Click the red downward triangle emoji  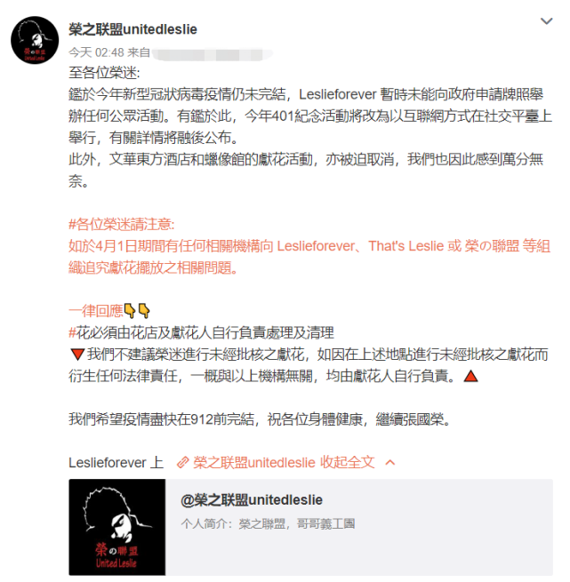pos(77,355)
